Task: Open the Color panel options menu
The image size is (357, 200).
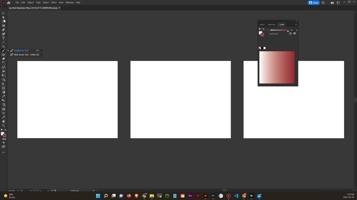Action: [x=296, y=24]
